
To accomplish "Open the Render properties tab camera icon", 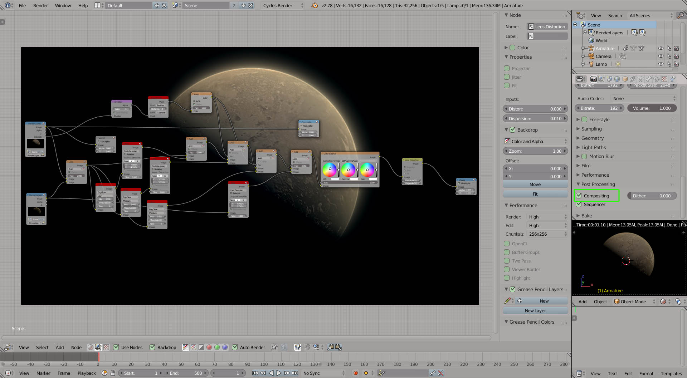I will (593, 79).
